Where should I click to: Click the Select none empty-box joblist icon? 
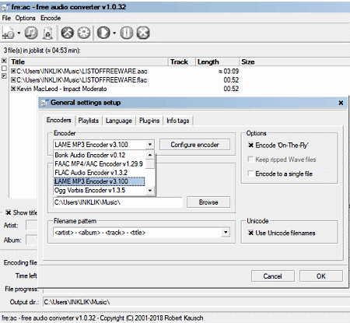(x=4, y=68)
